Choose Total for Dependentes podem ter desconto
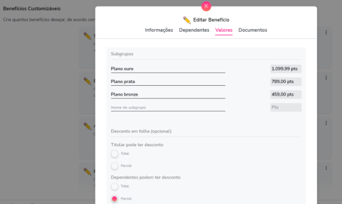 click(115, 186)
